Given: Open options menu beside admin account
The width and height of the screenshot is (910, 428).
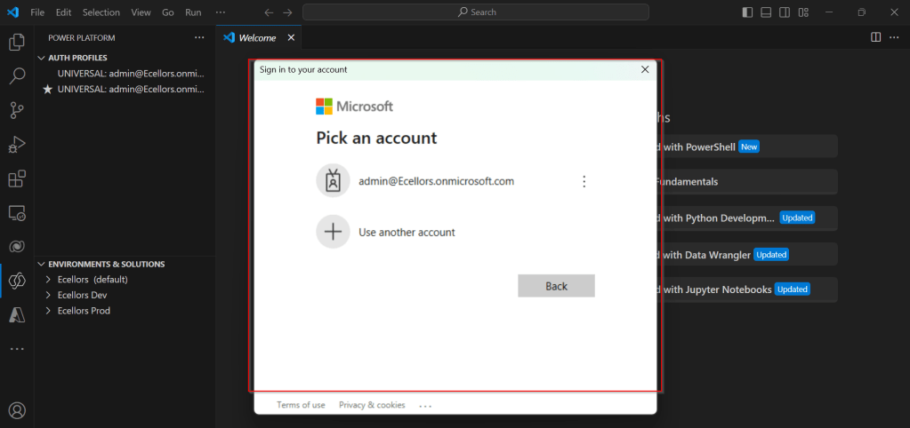Looking at the screenshot, I should coord(584,181).
